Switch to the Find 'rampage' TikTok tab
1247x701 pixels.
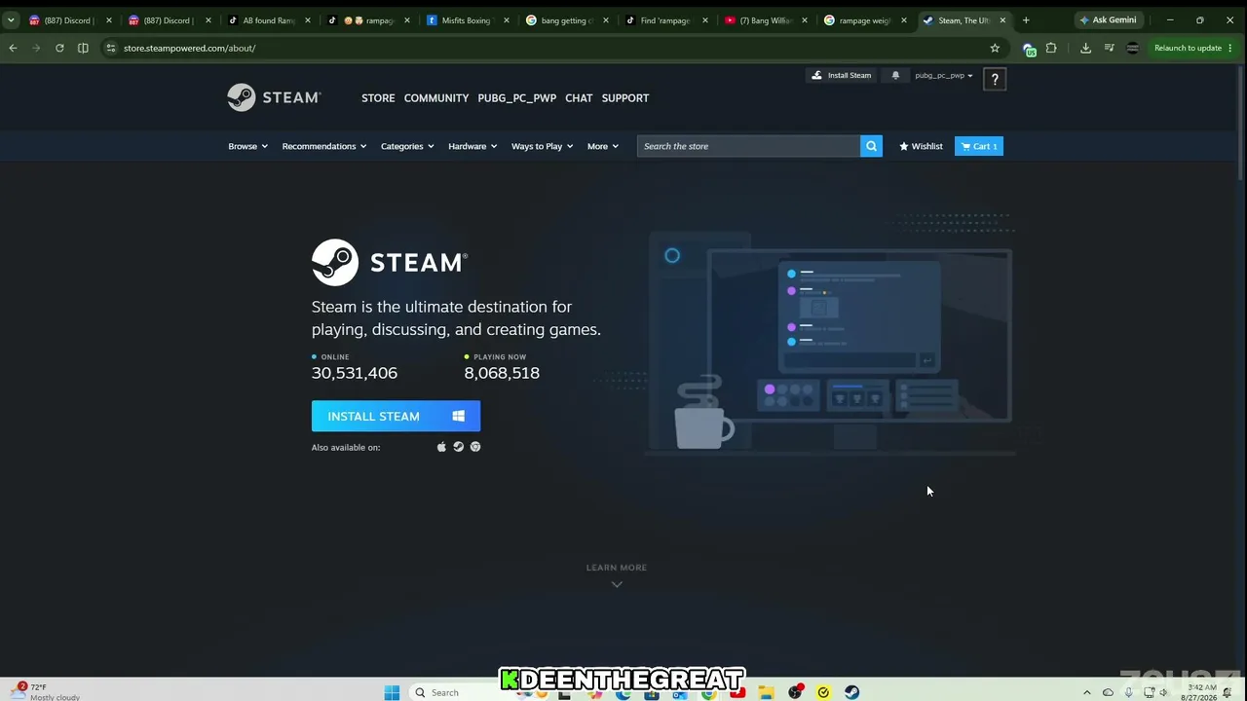[x=667, y=20]
